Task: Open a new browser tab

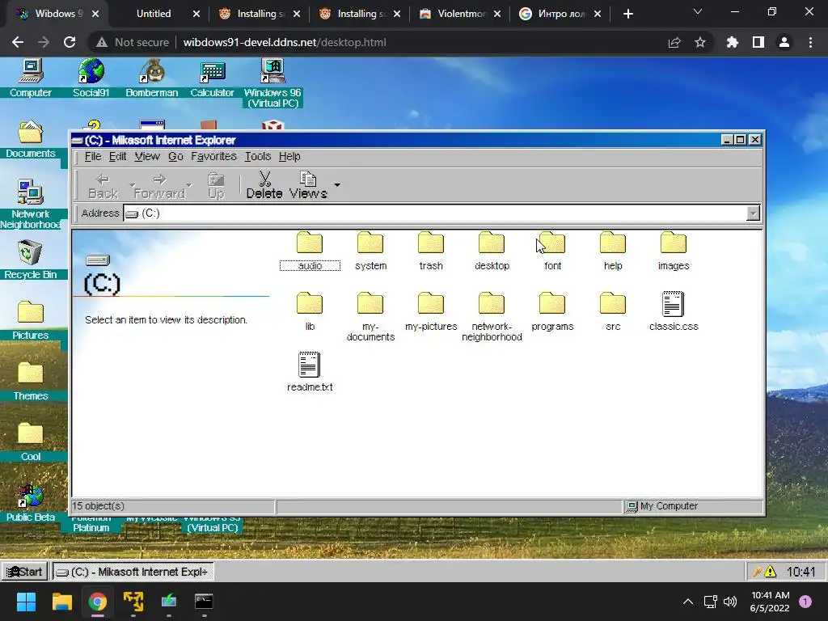Action: coord(627,14)
